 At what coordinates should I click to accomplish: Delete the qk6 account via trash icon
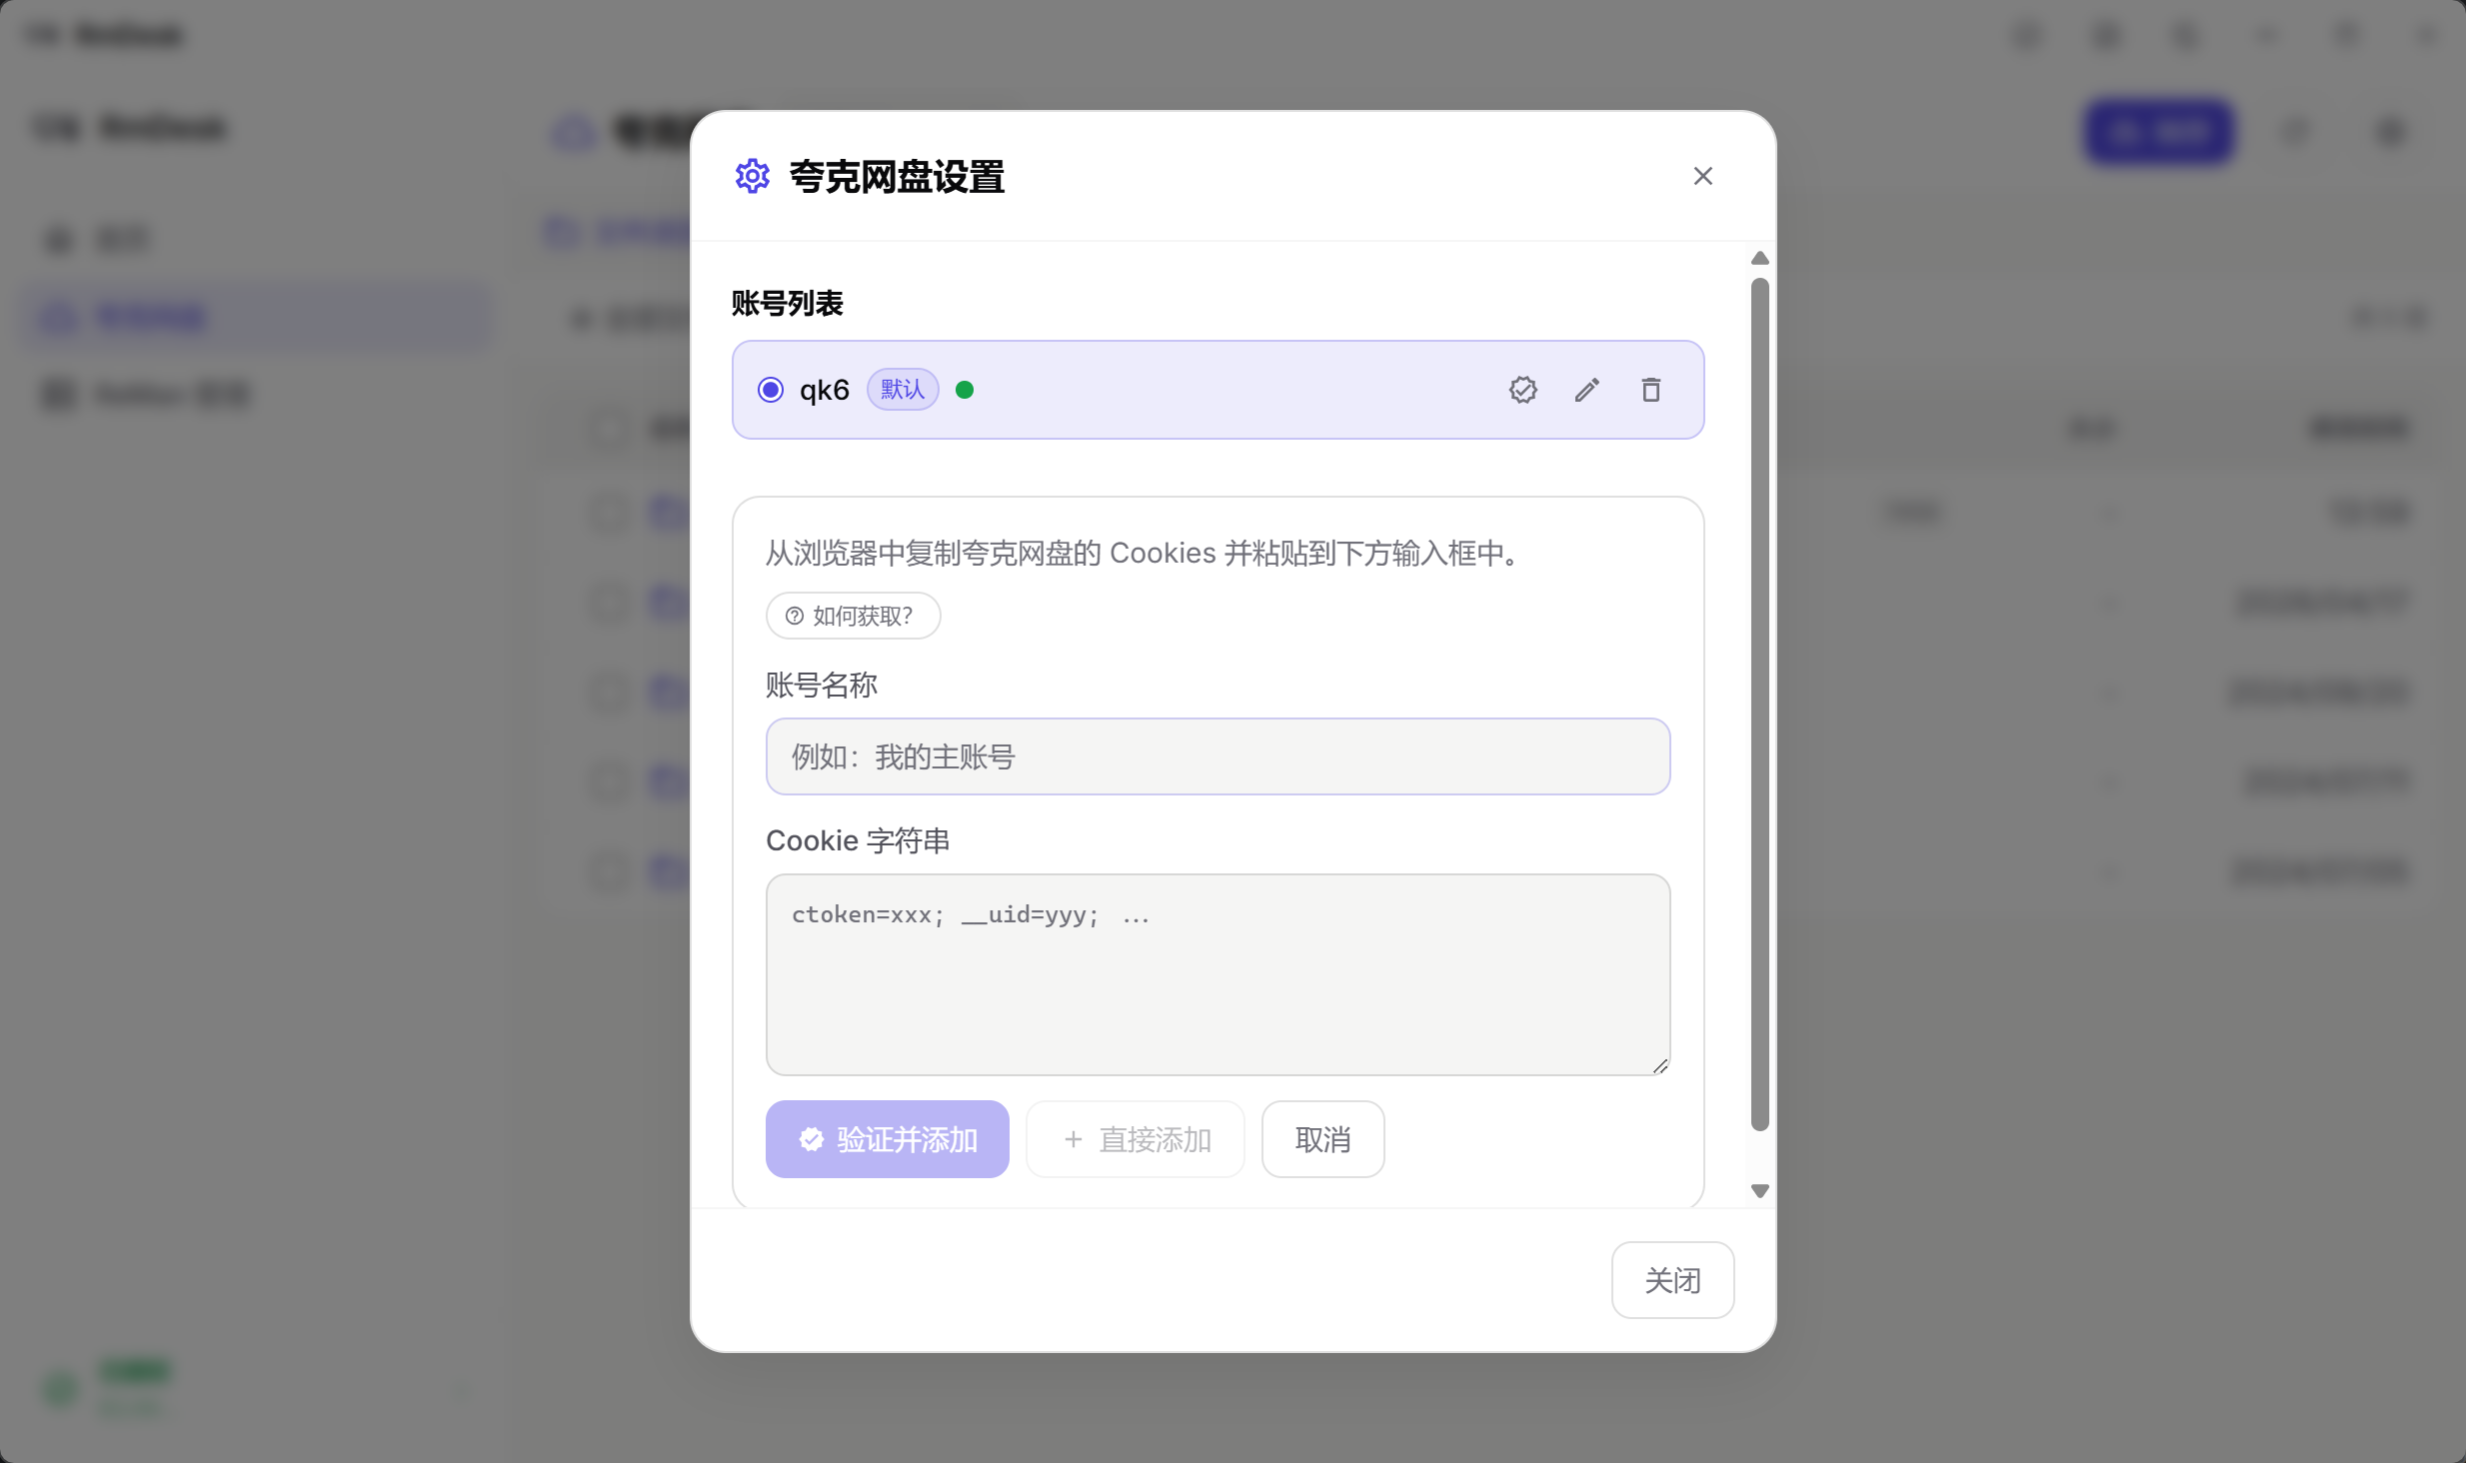tap(1651, 390)
